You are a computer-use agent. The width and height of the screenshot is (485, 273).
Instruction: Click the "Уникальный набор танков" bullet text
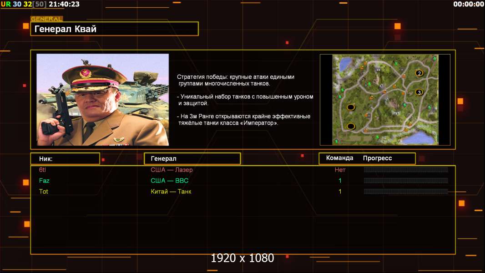pyautogui.click(x=245, y=100)
